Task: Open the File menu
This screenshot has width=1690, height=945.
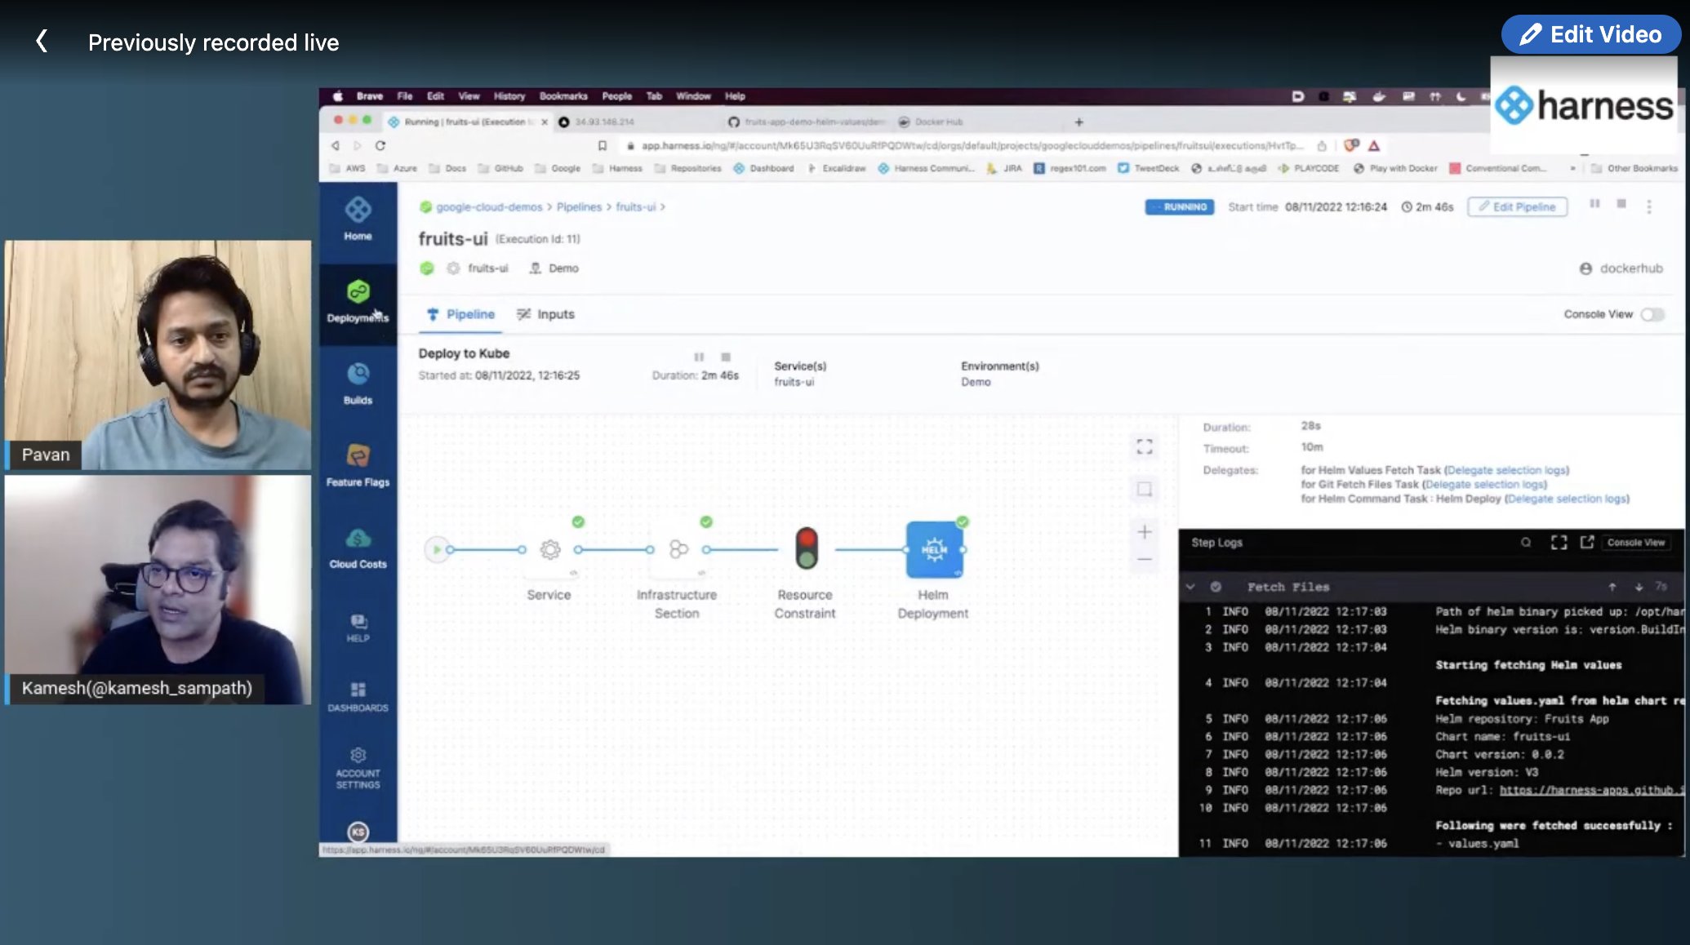Action: coord(404,96)
